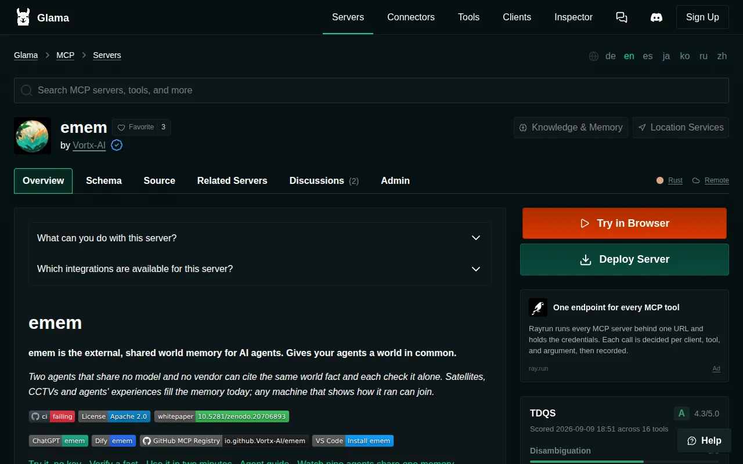Click the Rayrun bird logo in ad
Viewport: 743px width, 464px height.
(x=538, y=307)
